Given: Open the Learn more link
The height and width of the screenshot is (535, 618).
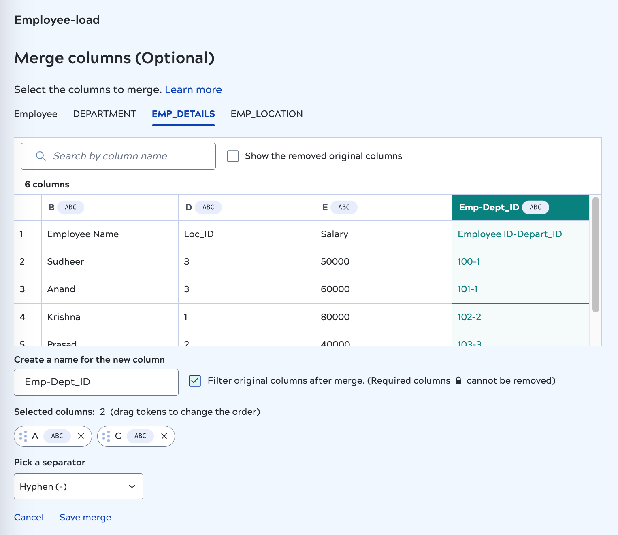Looking at the screenshot, I should 193,89.
